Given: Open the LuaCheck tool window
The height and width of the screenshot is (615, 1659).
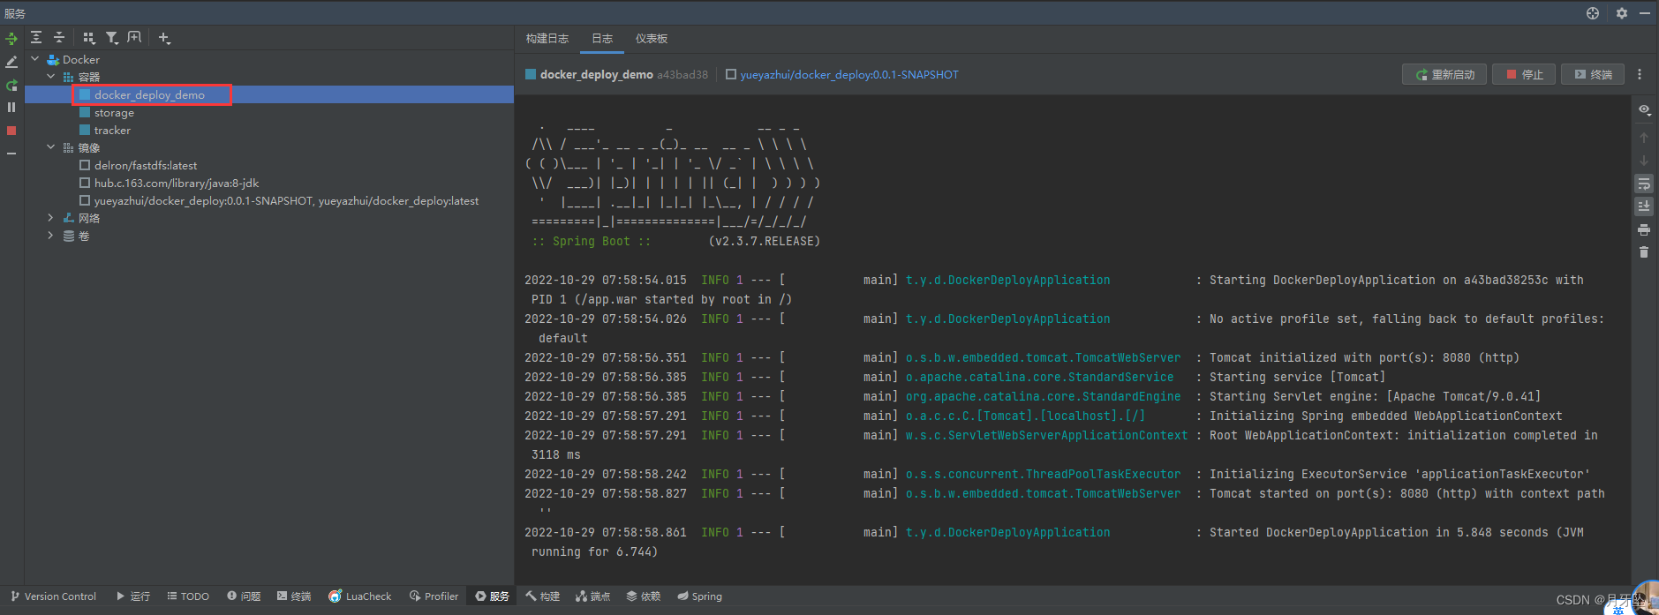Looking at the screenshot, I should pos(359,596).
